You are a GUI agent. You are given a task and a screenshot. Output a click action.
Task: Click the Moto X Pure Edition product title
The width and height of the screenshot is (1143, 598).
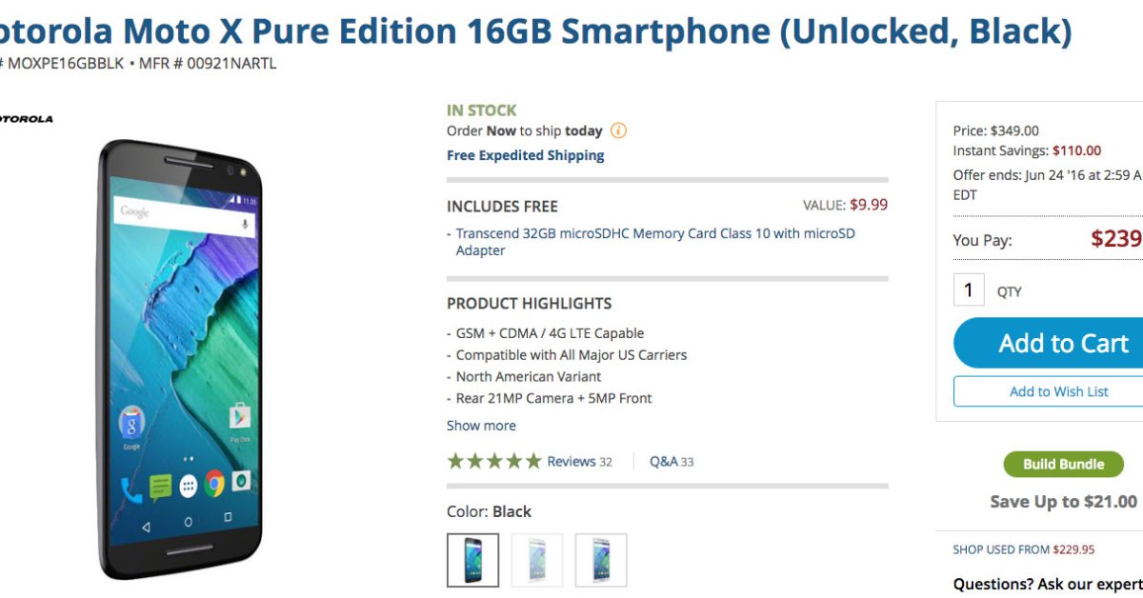(533, 32)
